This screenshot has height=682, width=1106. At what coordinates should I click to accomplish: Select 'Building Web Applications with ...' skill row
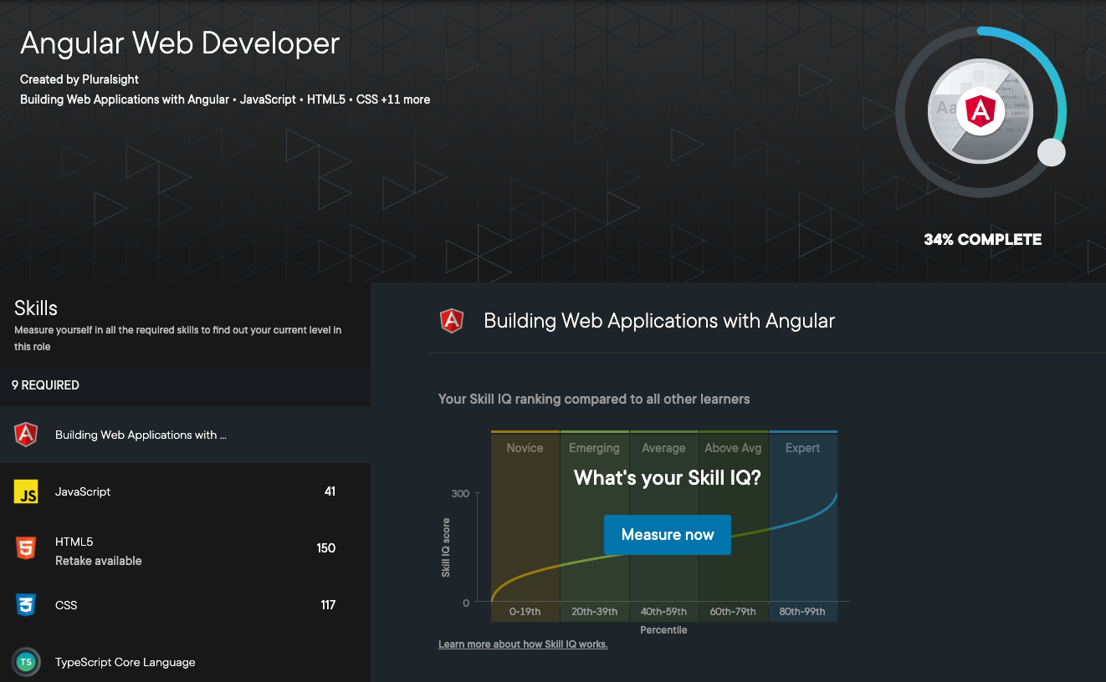click(185, 435)
